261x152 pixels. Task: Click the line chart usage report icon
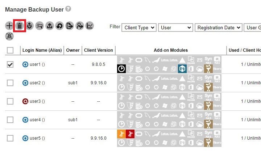click(90, 26)
